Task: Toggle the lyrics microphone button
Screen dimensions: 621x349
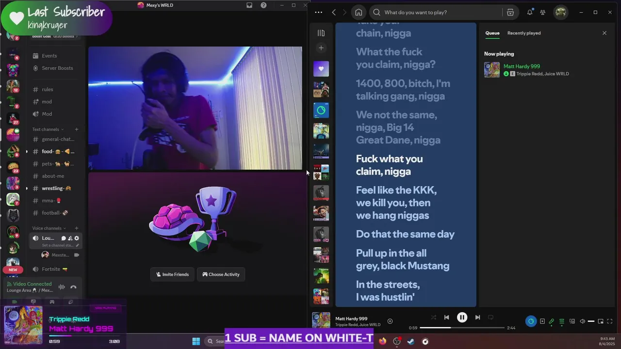Action: [x=552, y=321]
